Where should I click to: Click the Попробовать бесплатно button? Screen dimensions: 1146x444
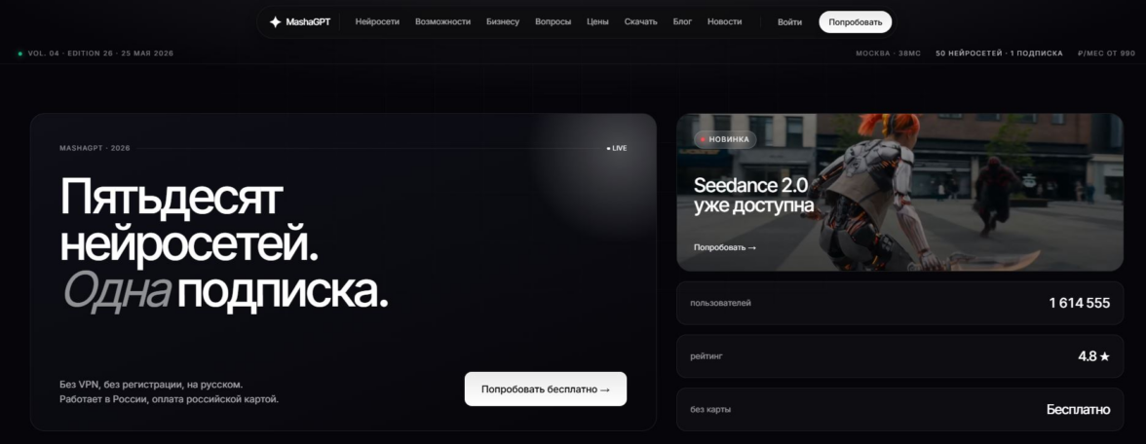pos(546,389)
